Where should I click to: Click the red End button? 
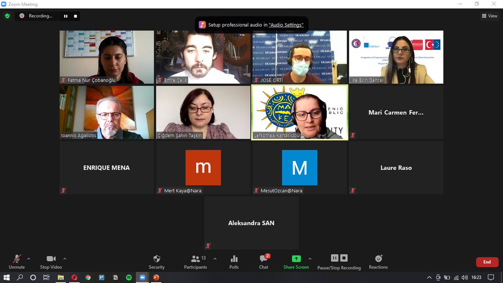[487, 262]
